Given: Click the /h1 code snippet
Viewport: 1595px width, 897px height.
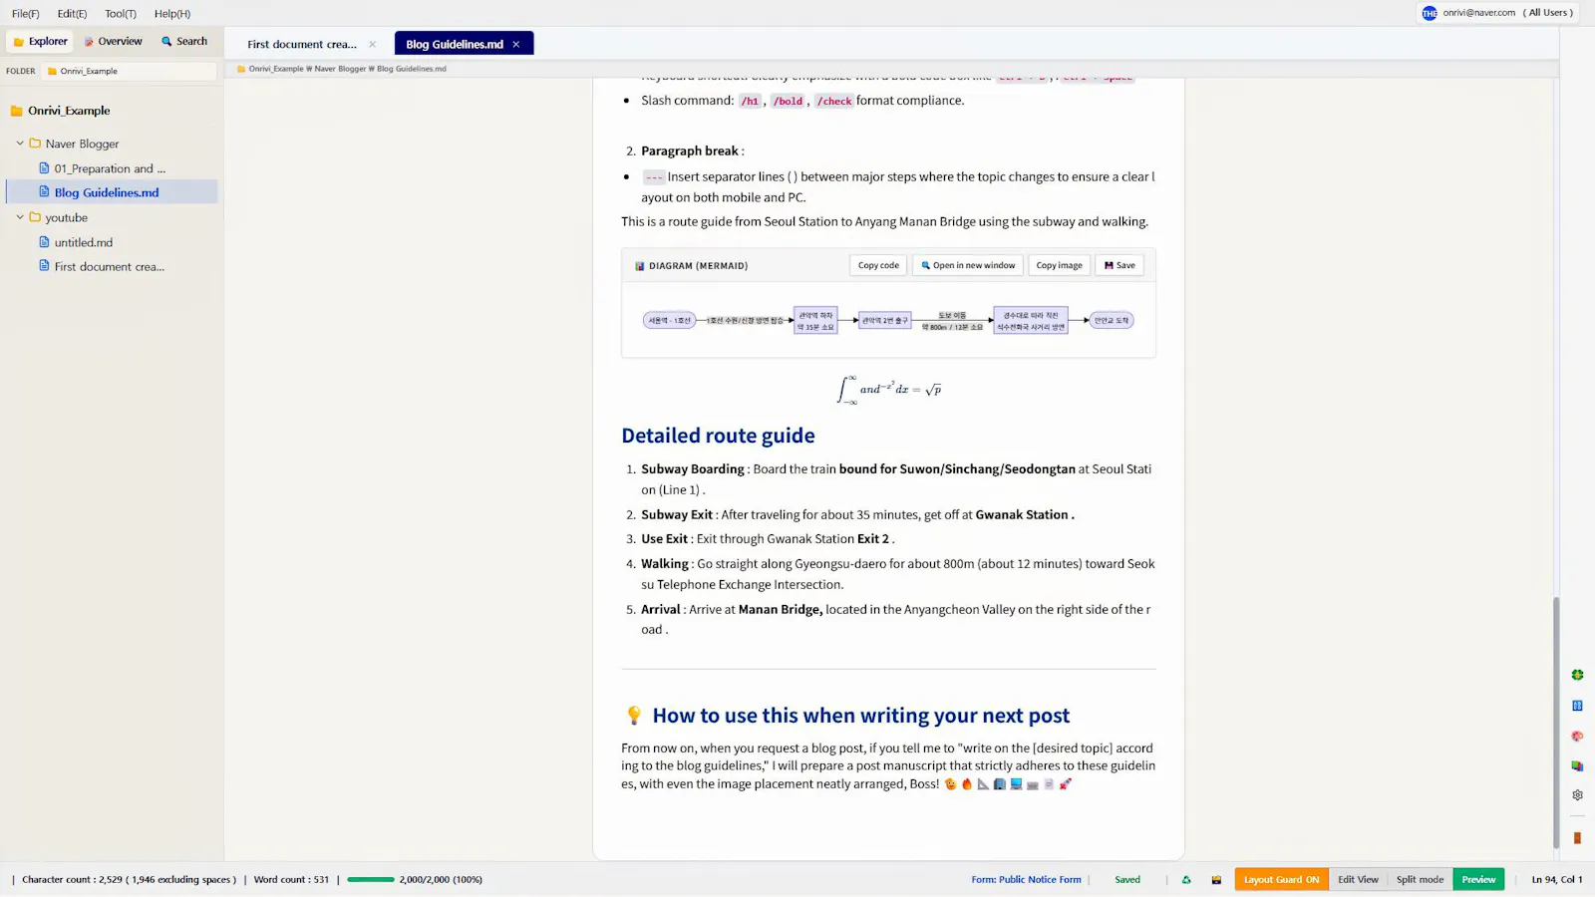Looking at the screenshot, I should [750, 101].
